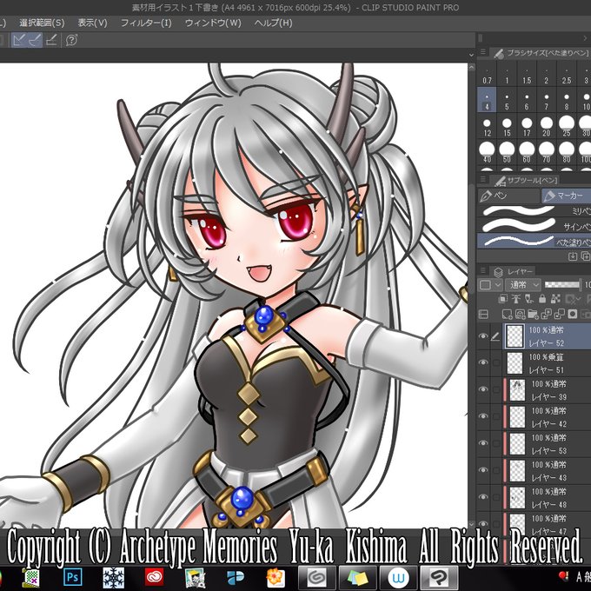Choose brush size 0.7
Viewport: 591px width, 591px height.
tap(487, 75)
